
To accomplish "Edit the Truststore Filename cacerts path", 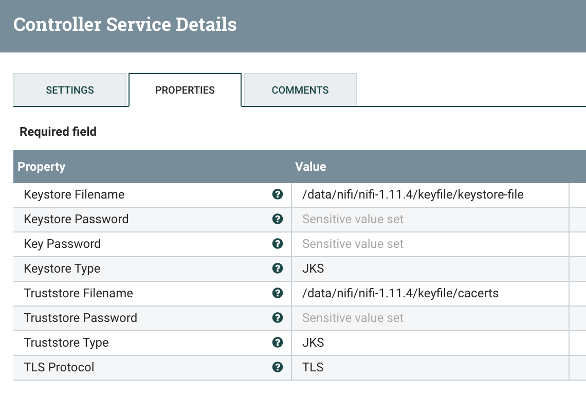I will pyautogui.click(x=400, y=293).
